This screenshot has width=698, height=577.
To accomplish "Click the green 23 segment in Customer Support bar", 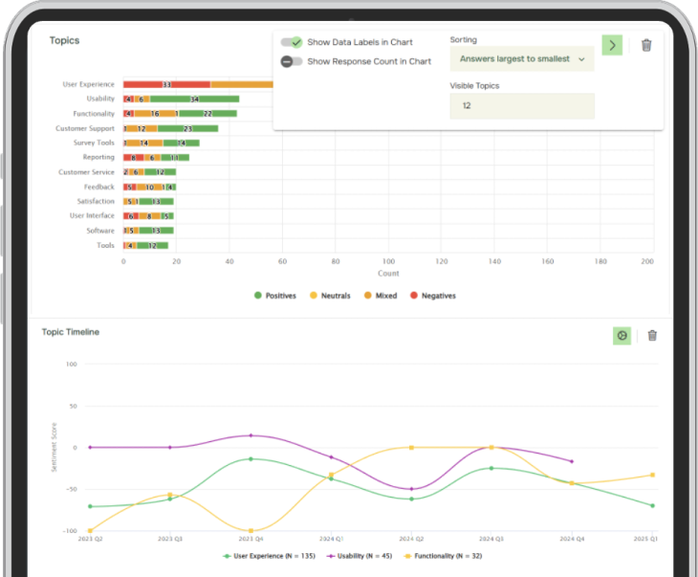I will [x=187, y=128].
